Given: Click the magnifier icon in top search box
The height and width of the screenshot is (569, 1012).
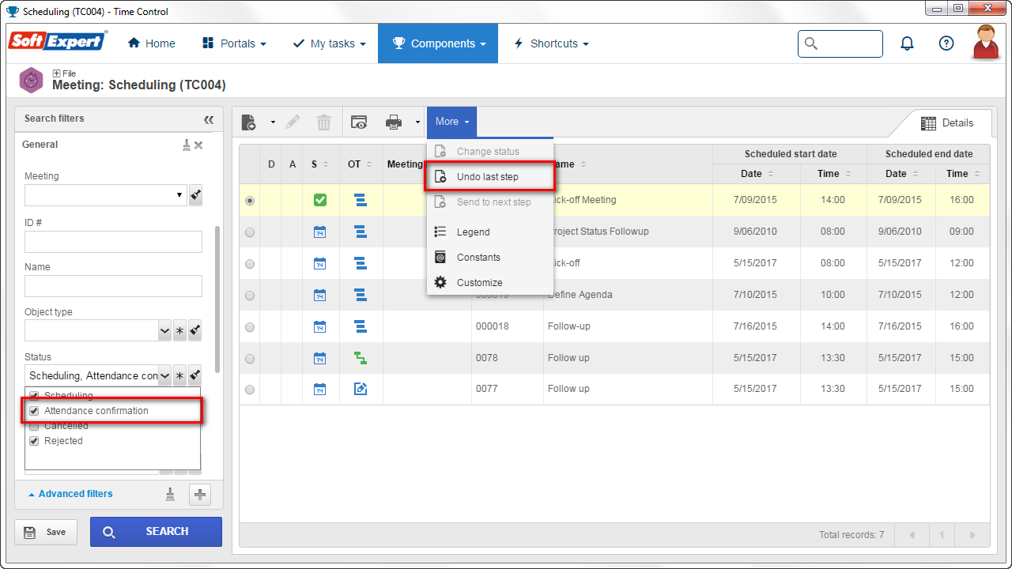Looking at the screenshot, I should pos(810,43).
